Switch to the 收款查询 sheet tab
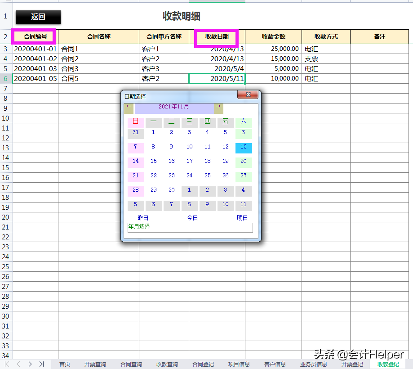Viewport: 413px width, 369px height. [x=167, y=364]
